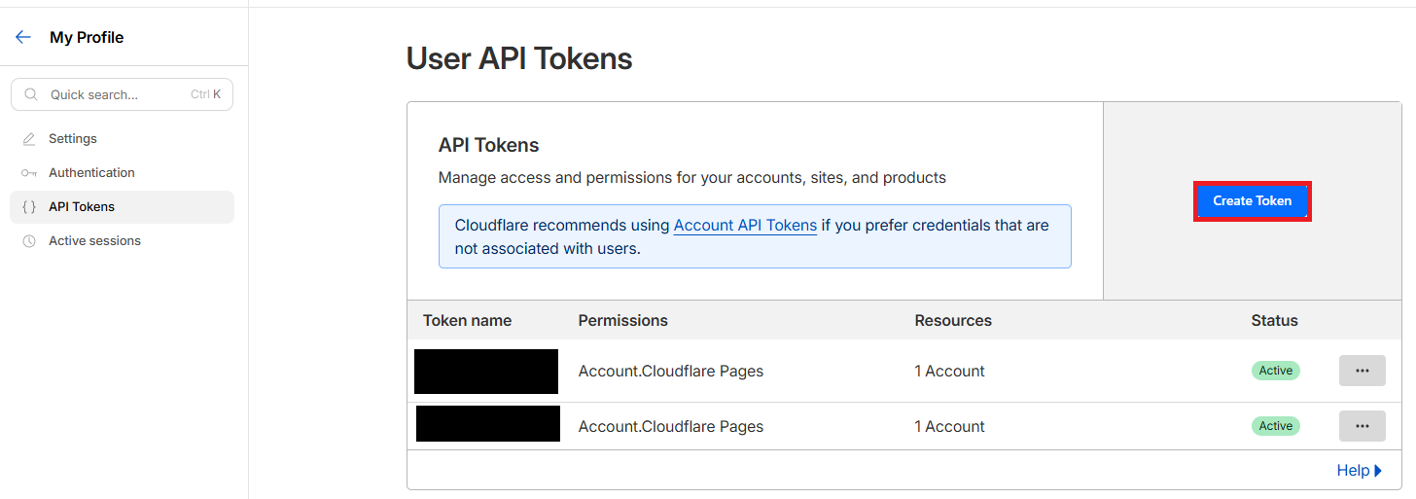Screen dimensions: 1416x499
Task: Go to Authentication in the sidebar
Action: point(91,173)
